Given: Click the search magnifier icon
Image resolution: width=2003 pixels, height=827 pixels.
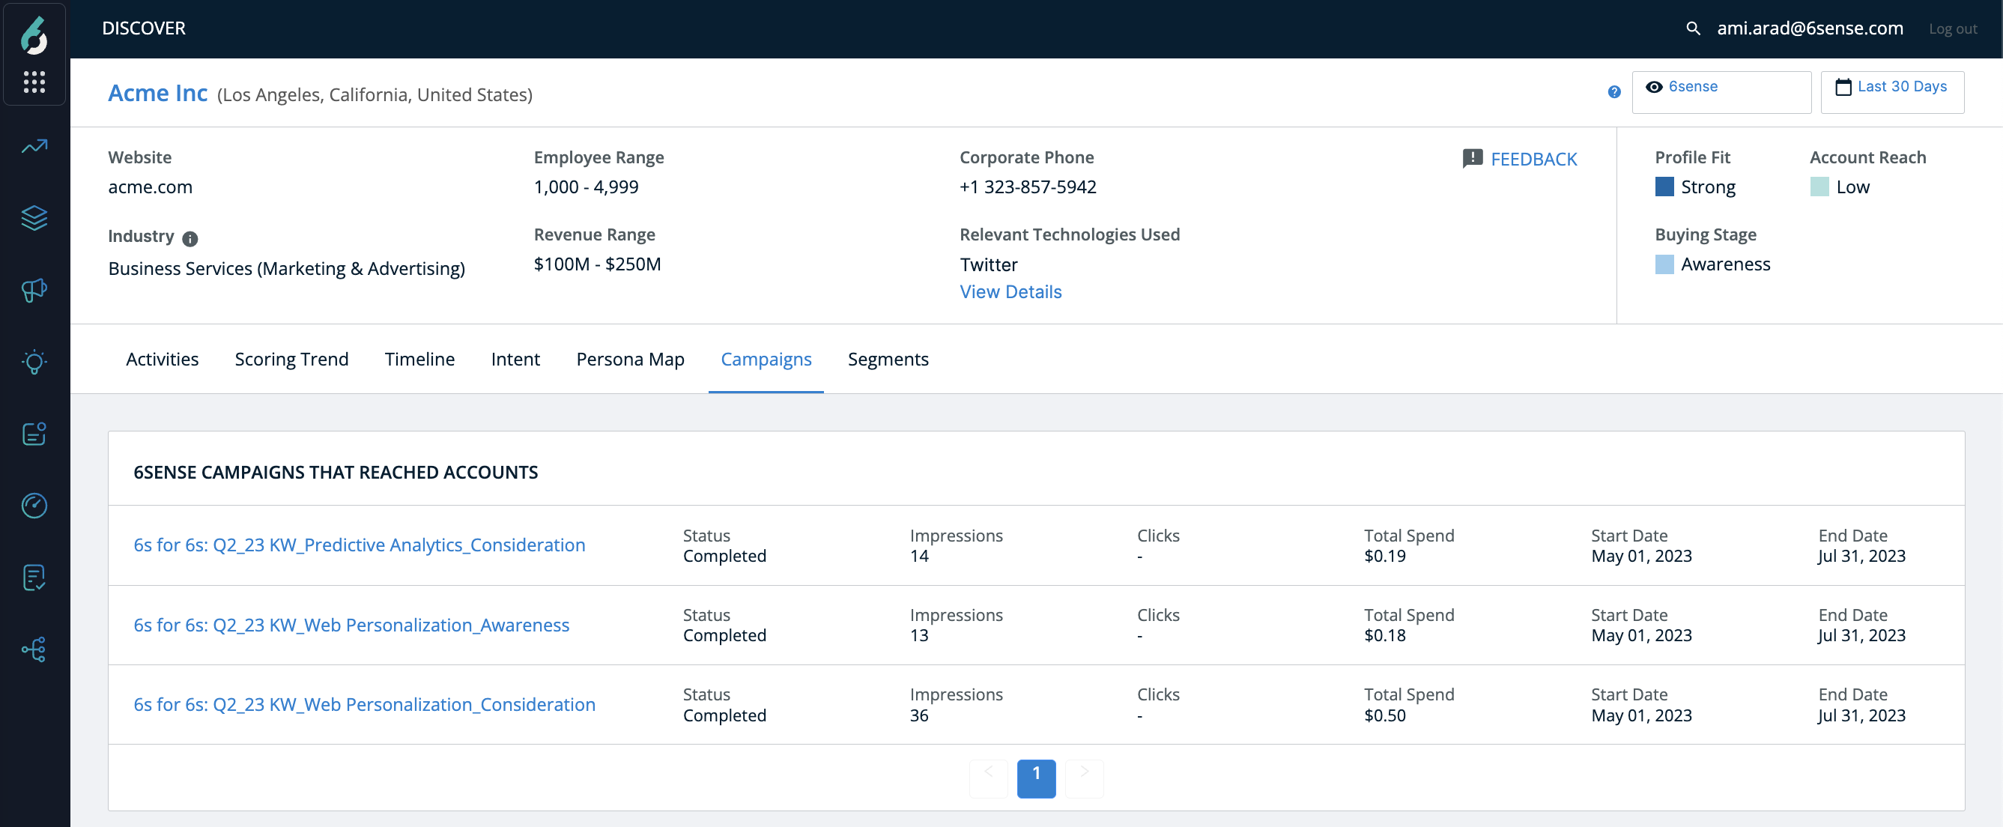Looking at the screenshot, I should (x=1693, y=28).
